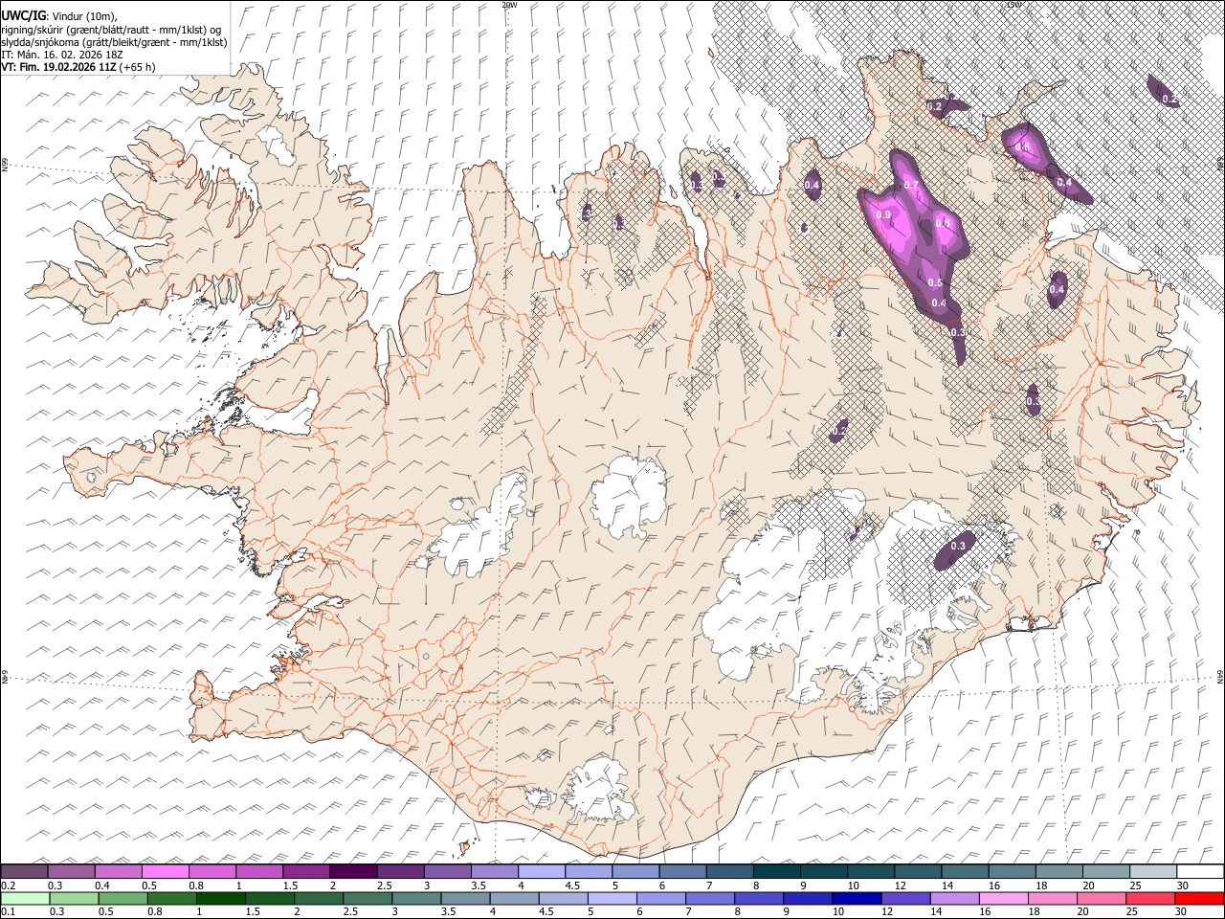Click the pink rain swatch labeled 16
This screenshot has width=1225, height=919.
(x=1004, y=898)
